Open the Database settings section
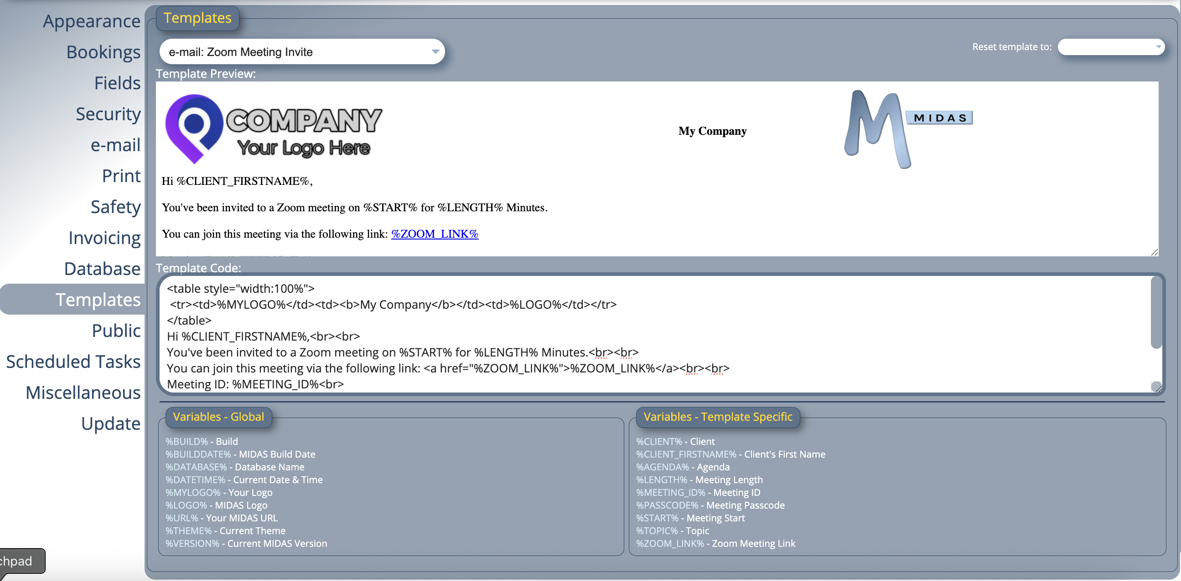This screenshot has height=581, width=1181. pyautogui.click(x=102, y=269)
